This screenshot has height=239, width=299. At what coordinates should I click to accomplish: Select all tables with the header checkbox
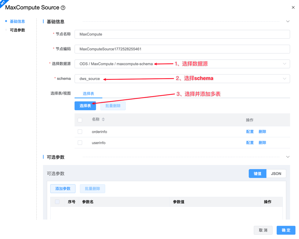[x=80, y=120]
